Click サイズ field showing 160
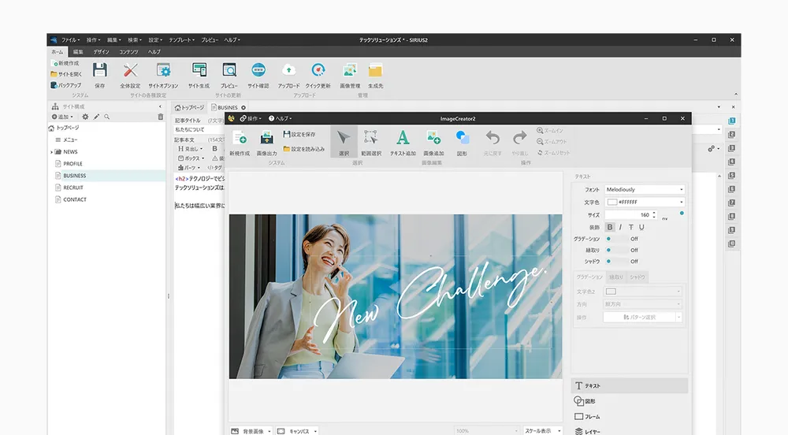The width and height of the screenshot is (788, 435). 630,214
